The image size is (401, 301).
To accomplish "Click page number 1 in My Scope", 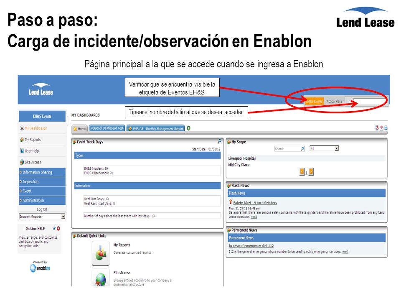I will pyautogui.click(x=306, y=173).
